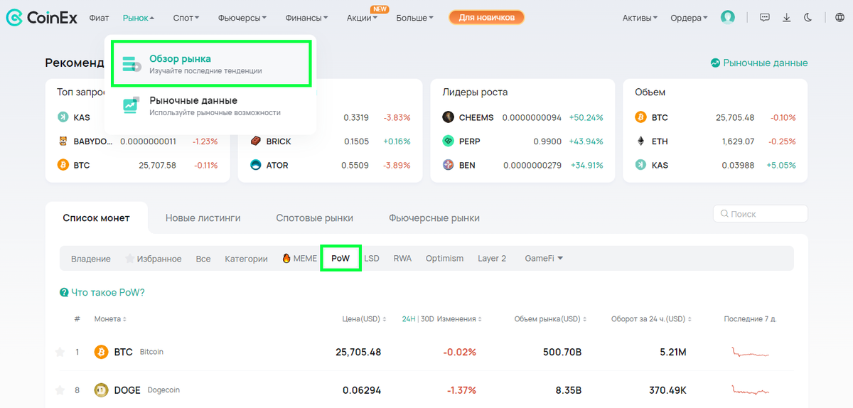Click the Для новичков button

point(487,17)
